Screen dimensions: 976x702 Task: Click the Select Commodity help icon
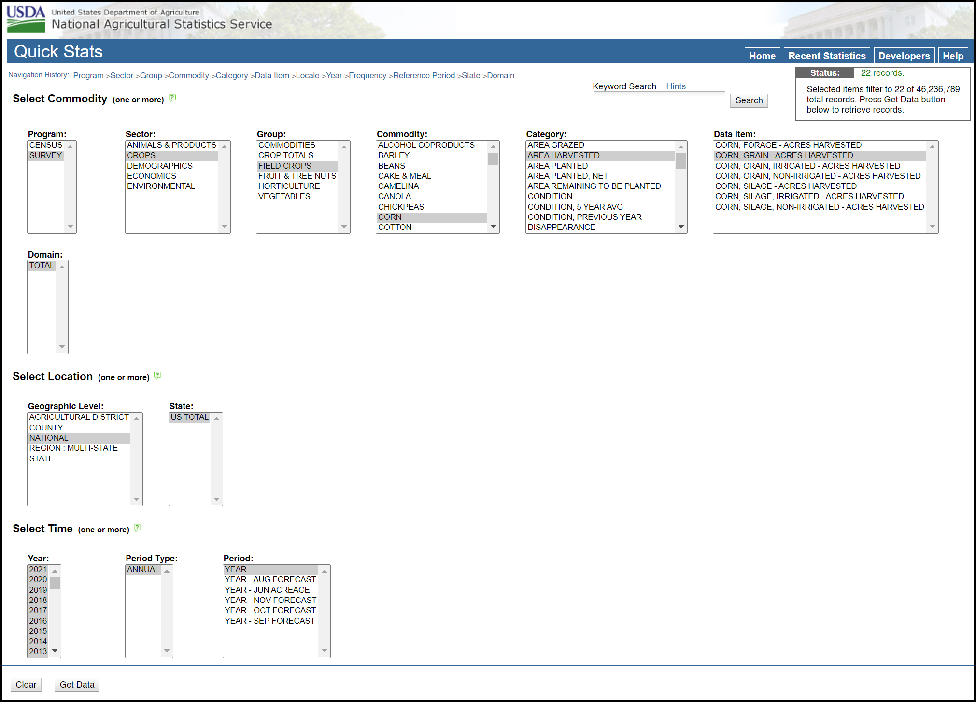[x=172, y=98]
